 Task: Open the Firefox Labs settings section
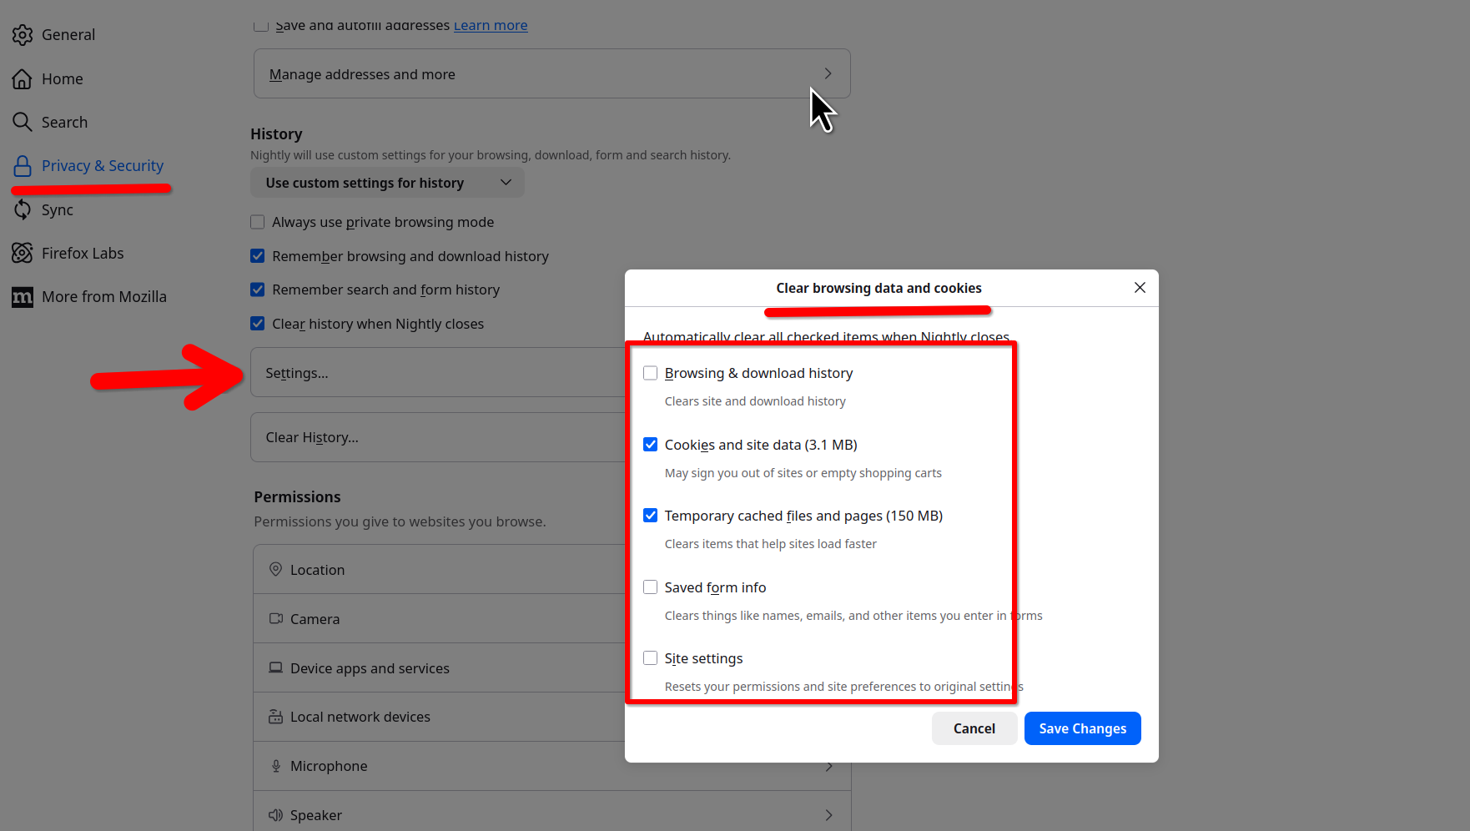pos(83,253)
